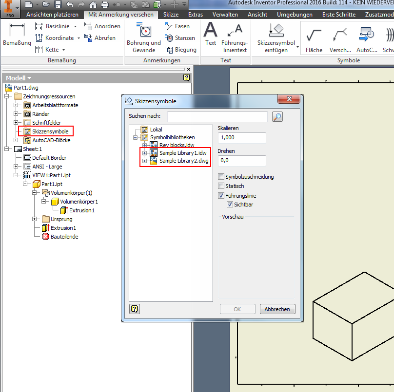Click the Fläche surface symbol tool

pyautogui.click(x=314, y=40)
